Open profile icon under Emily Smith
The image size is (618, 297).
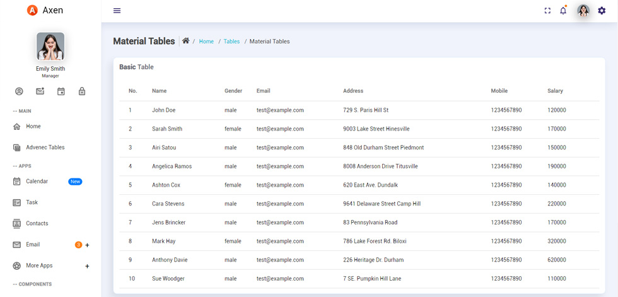tap(19, 91)
